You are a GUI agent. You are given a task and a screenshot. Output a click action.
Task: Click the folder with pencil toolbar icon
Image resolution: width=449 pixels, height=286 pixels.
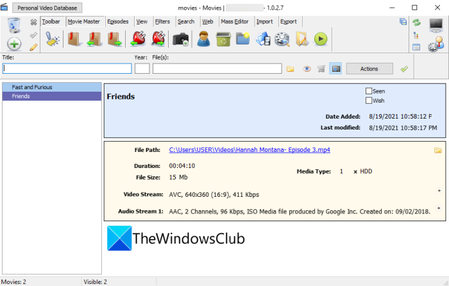(302, 39)
